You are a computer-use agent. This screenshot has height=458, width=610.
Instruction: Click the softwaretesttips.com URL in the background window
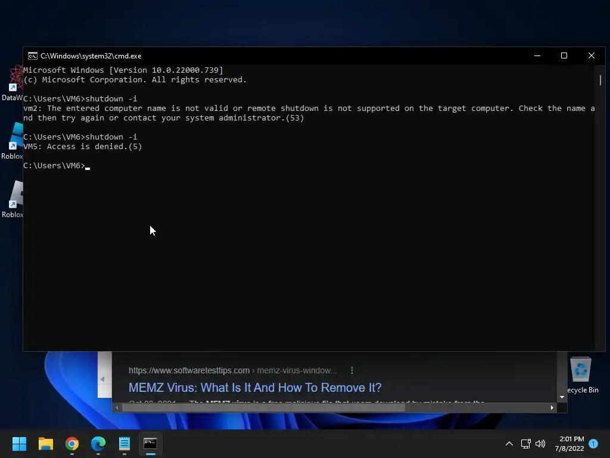pos(233,370)
